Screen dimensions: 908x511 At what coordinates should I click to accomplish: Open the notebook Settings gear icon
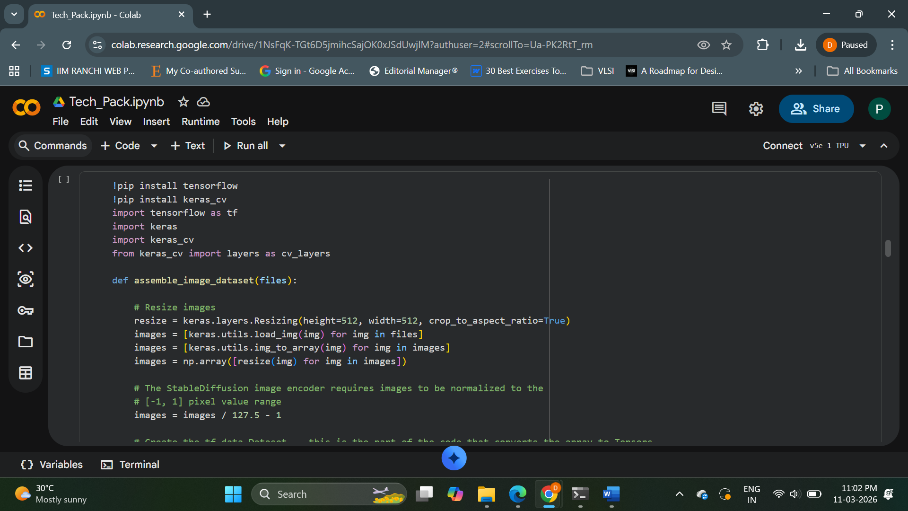click(x=756, y=109)
